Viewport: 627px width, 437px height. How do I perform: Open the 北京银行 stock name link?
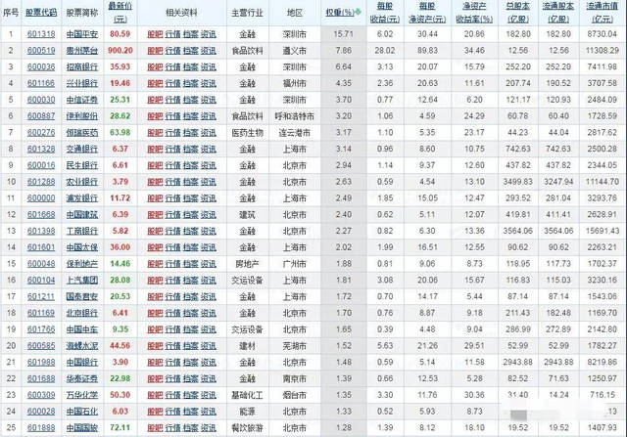82,313
